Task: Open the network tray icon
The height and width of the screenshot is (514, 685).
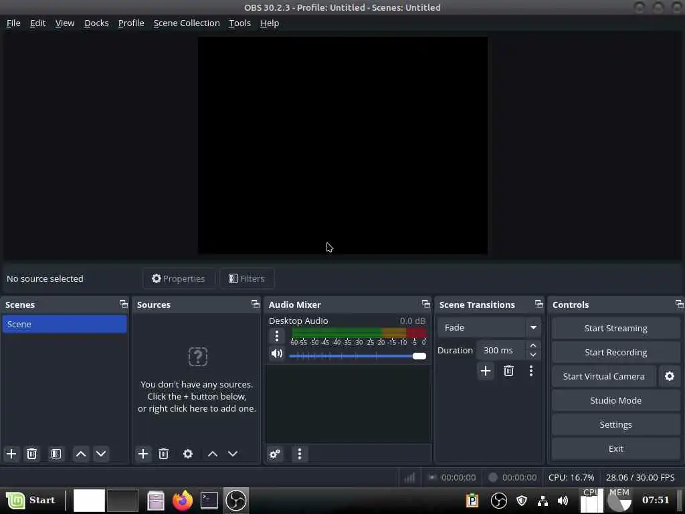Action: (543, 501)
